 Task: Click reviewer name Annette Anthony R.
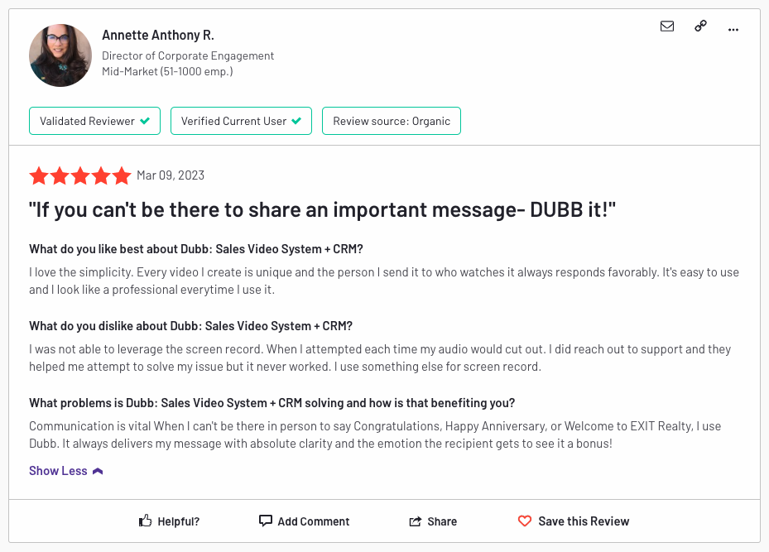[158, 36]
